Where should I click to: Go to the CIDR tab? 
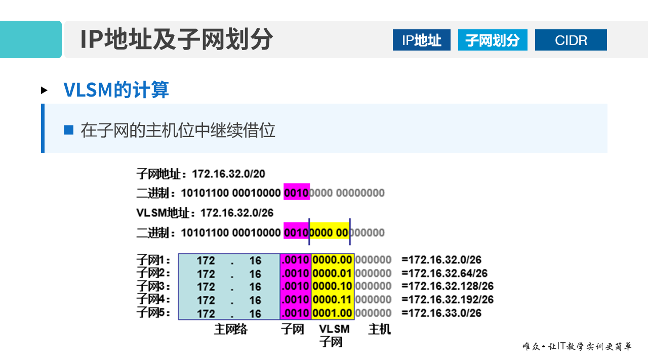[x=571, y=40]
